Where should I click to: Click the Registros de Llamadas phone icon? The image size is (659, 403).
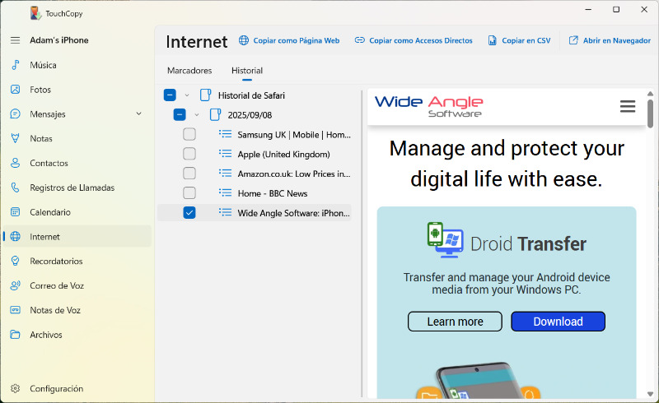pyautogui.click(x=15, y=188)
